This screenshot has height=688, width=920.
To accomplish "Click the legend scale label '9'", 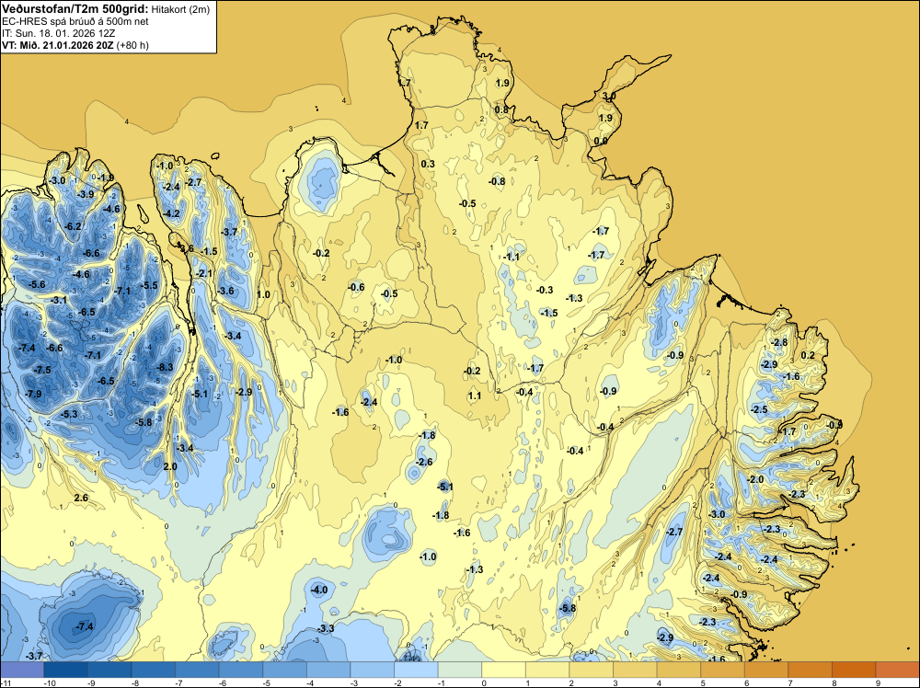I will tap(879, 682).
